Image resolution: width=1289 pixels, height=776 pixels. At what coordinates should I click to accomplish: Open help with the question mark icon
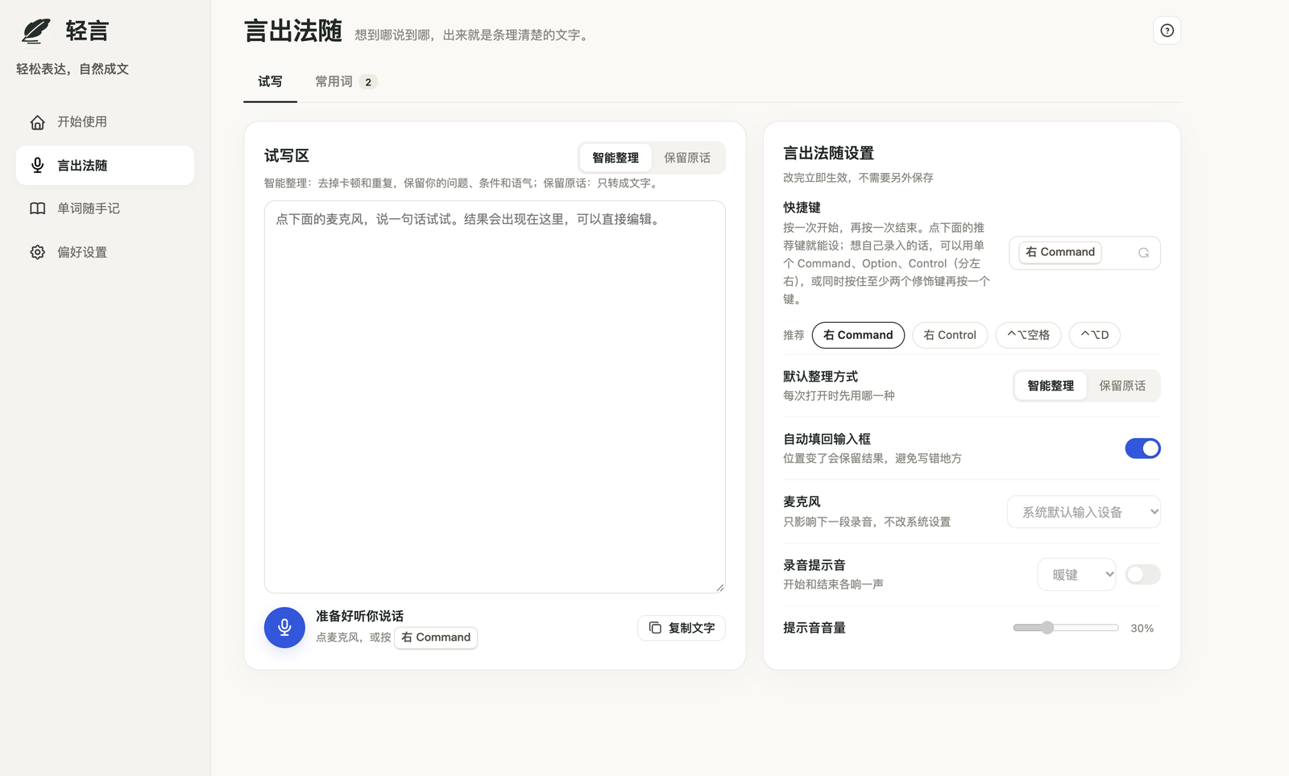coord(1167,31)
